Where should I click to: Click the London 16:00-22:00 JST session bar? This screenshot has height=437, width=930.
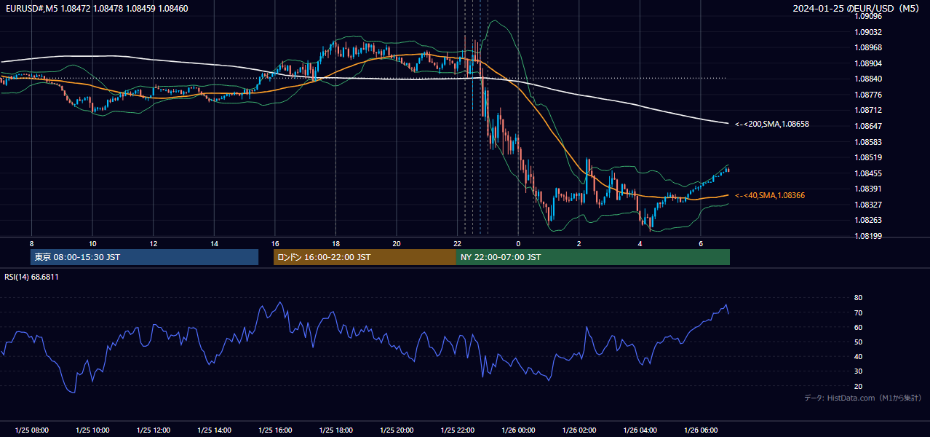click(365, 257)
